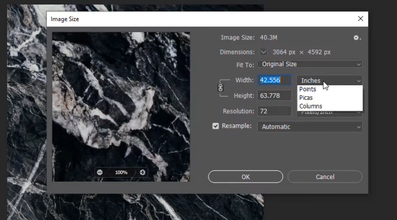Click the Width value field
The width and height of the screenshot is (397, 220).
click(x=274, y=80)
